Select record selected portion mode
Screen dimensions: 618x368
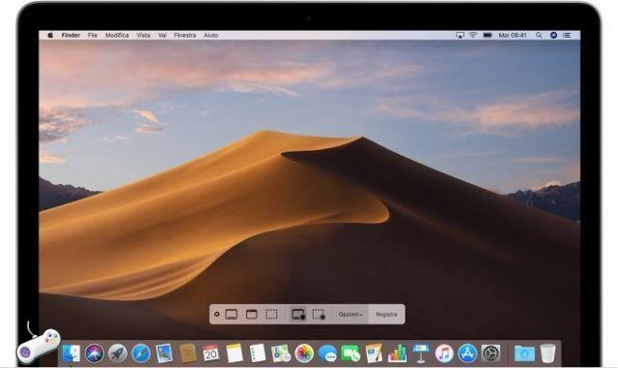point(319,314)
